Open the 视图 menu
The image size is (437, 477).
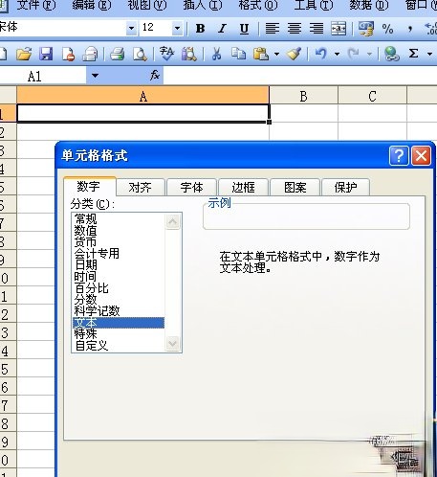147,6
